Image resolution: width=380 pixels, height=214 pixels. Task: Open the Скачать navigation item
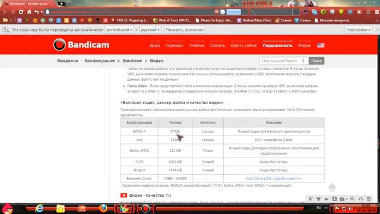point(217,45)
